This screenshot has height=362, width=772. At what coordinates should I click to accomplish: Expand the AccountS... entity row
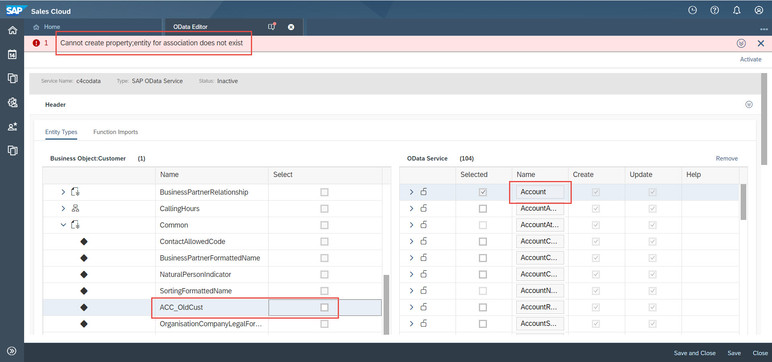[x=411, y=323]
